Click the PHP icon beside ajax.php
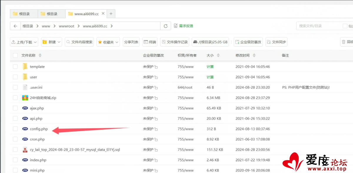Viewport: 353px width, 173px height. pyautogui.click(x=25, y=108)
